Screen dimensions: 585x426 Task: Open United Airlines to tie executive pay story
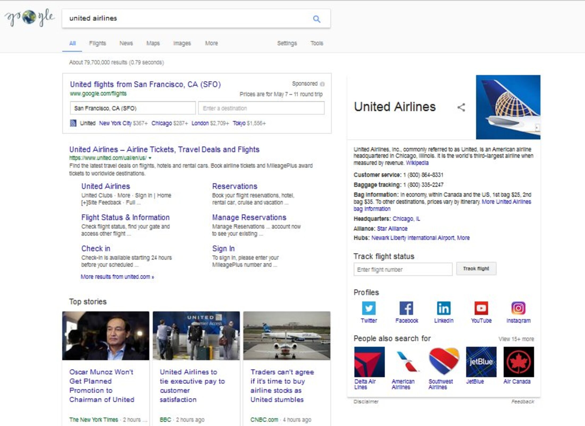point(192,386)
